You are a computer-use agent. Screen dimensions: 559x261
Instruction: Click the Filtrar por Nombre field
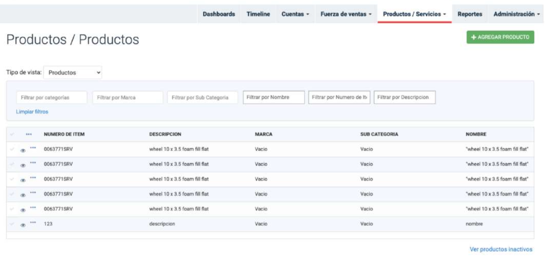273,97
